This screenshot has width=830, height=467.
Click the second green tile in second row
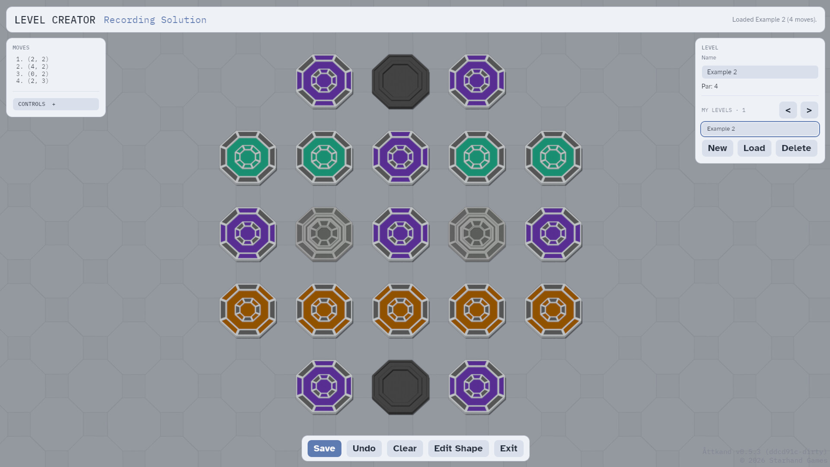click(324, 158)
